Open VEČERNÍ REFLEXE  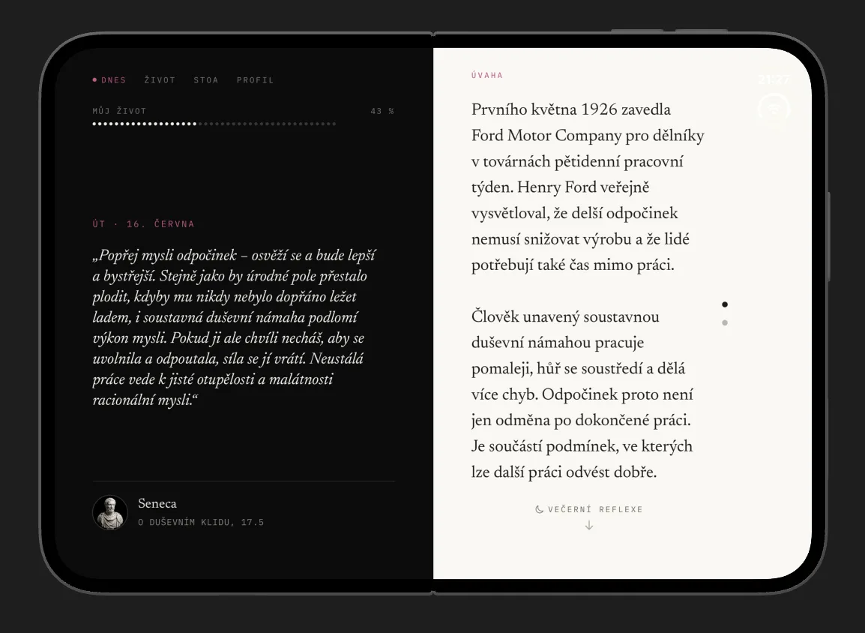pos(595,509)
